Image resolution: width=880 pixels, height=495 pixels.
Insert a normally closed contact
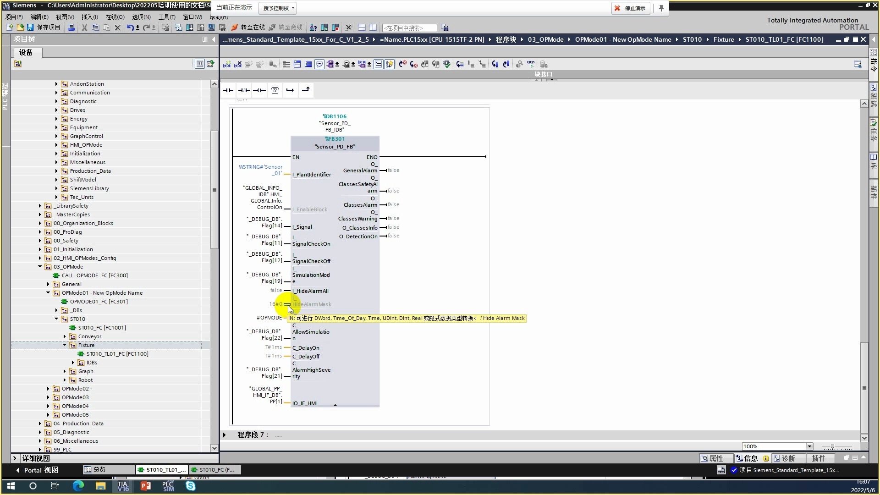[244, 90]
